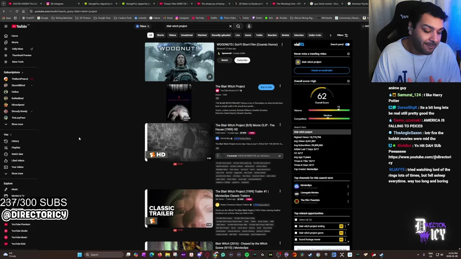Click the browser reload button
461x259 pixels.
17,11
